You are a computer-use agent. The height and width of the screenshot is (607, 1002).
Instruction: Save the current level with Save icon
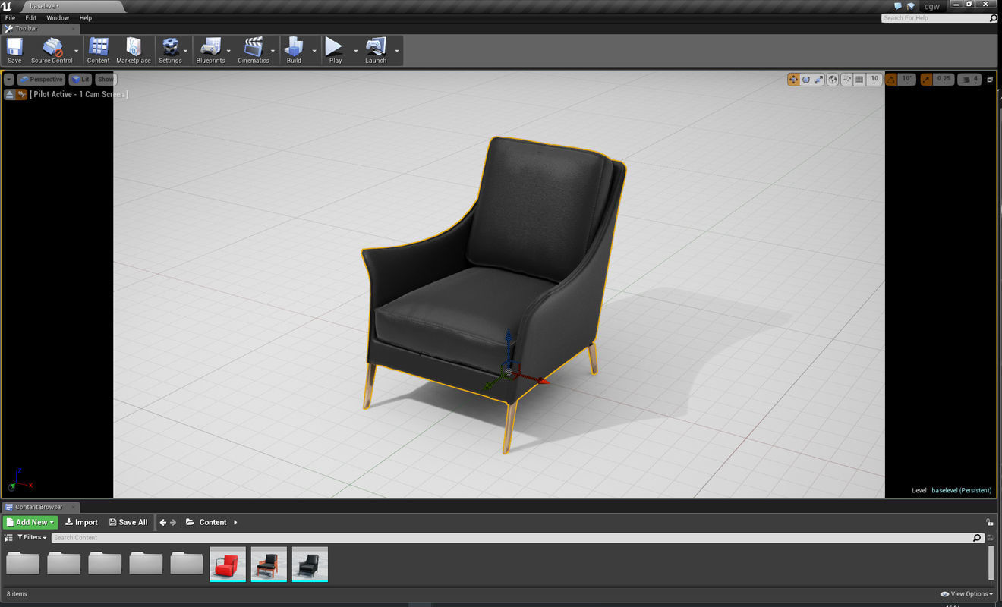14,49
